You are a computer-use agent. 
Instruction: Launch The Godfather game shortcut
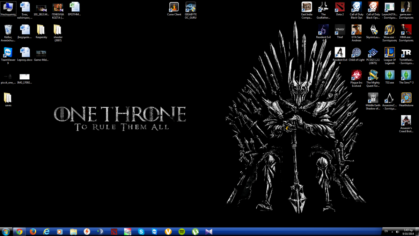[323, 10]
